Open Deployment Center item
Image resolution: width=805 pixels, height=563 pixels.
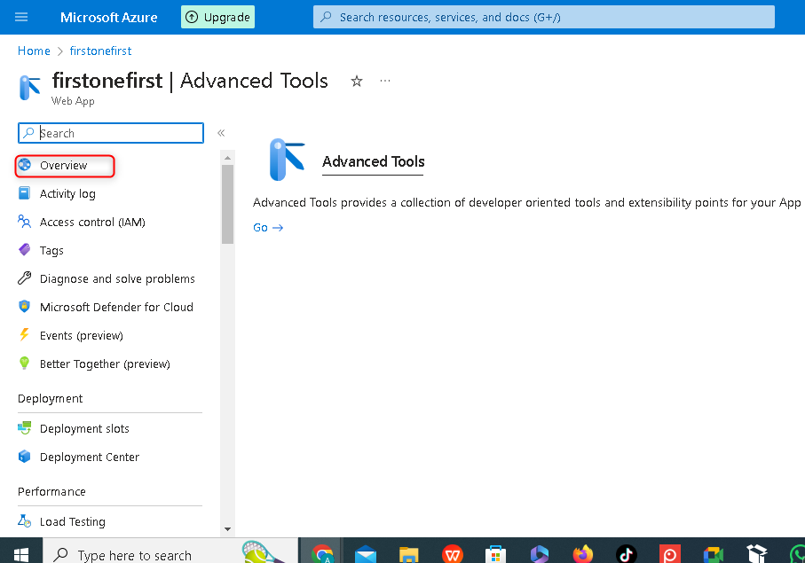coord(90,457)
